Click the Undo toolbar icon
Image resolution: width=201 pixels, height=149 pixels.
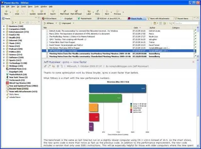click(x=17, y=11)
